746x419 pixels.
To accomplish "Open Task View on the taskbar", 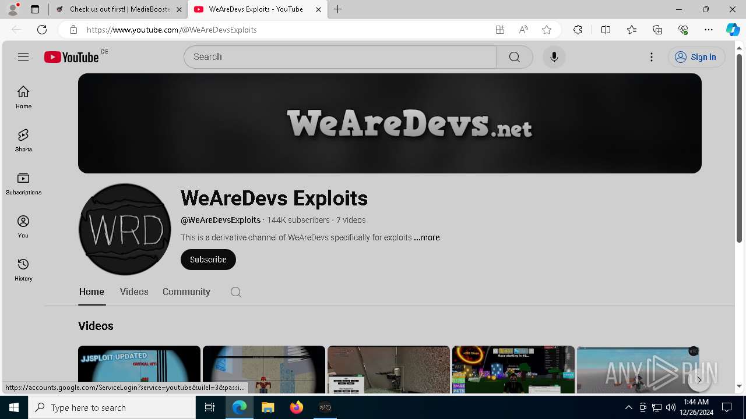I will click(x=210, y=407).
